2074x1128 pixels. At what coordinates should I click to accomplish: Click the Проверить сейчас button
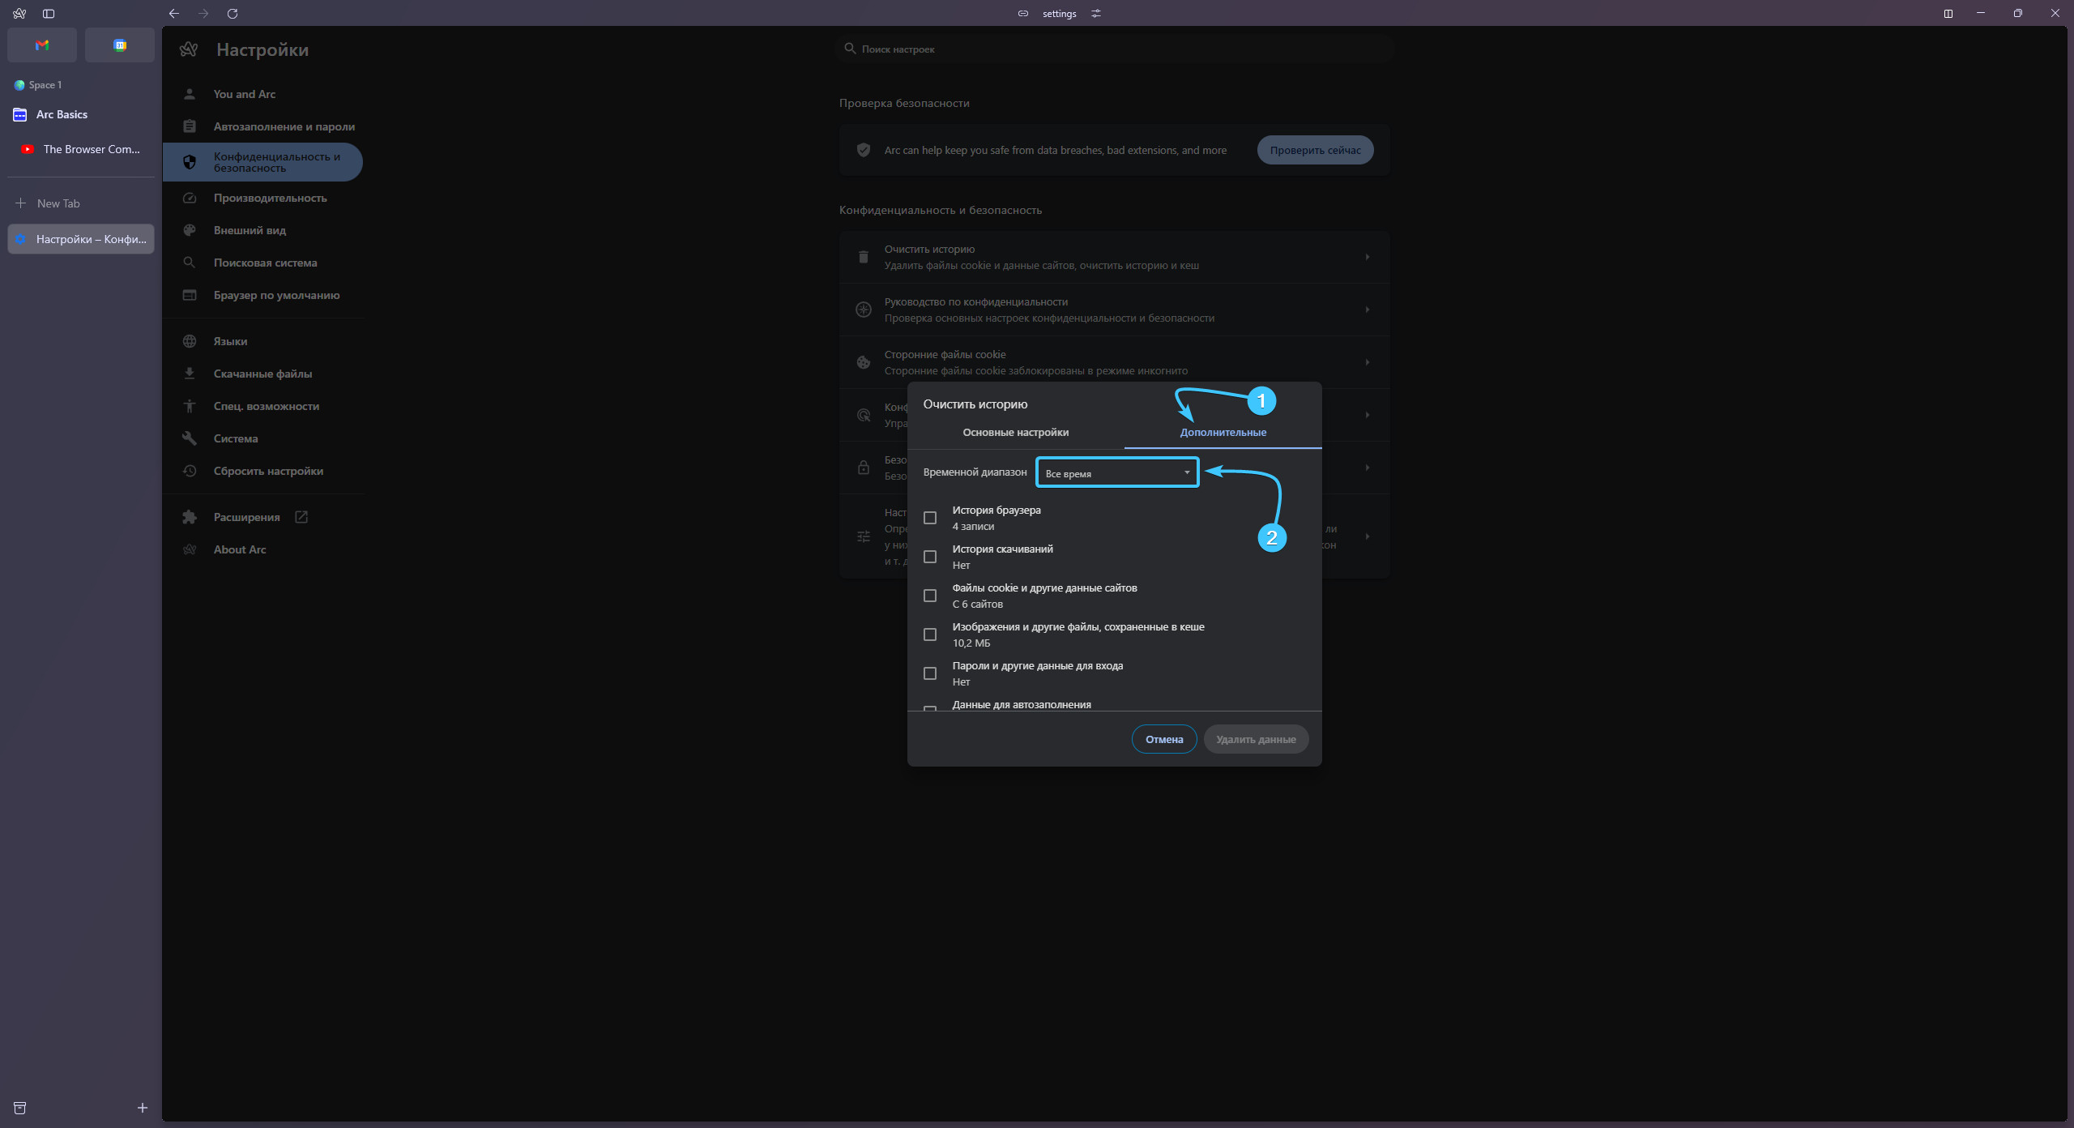coord(1315,150)
